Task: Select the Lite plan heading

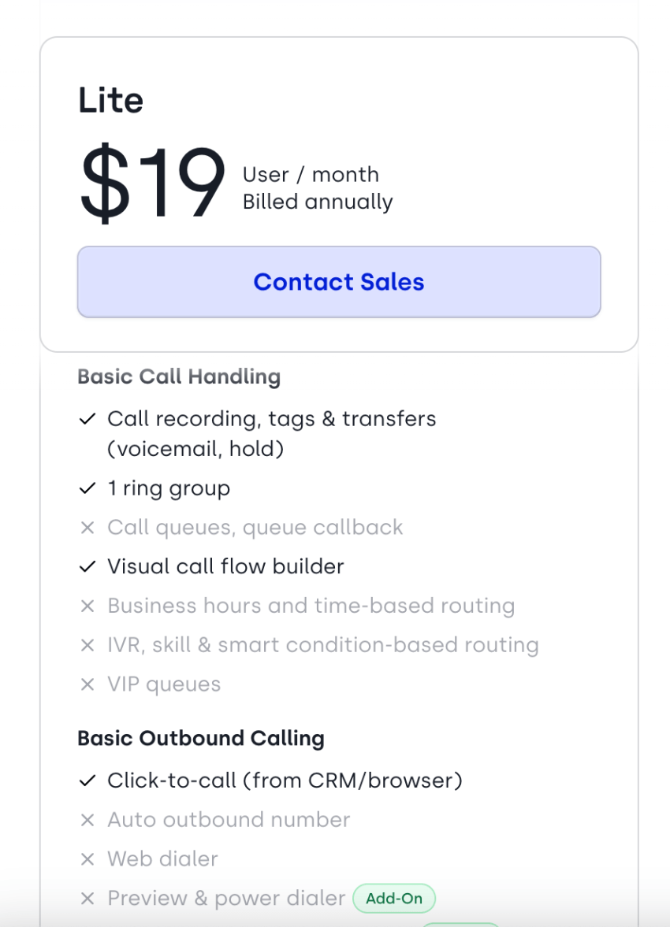Action: pos(110,100)
